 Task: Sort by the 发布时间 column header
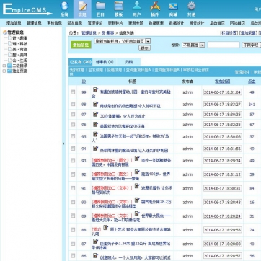pyautogui.click(x=222, y=81)
